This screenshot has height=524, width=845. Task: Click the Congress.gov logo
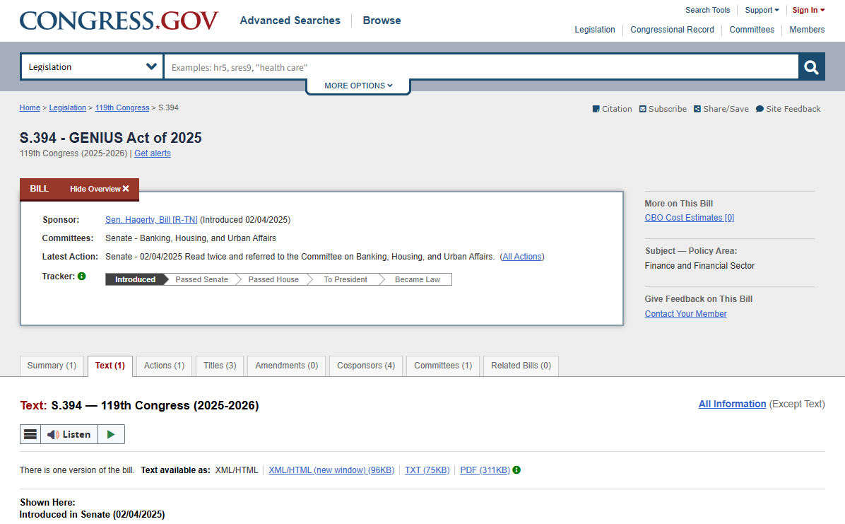click(119, 21)
